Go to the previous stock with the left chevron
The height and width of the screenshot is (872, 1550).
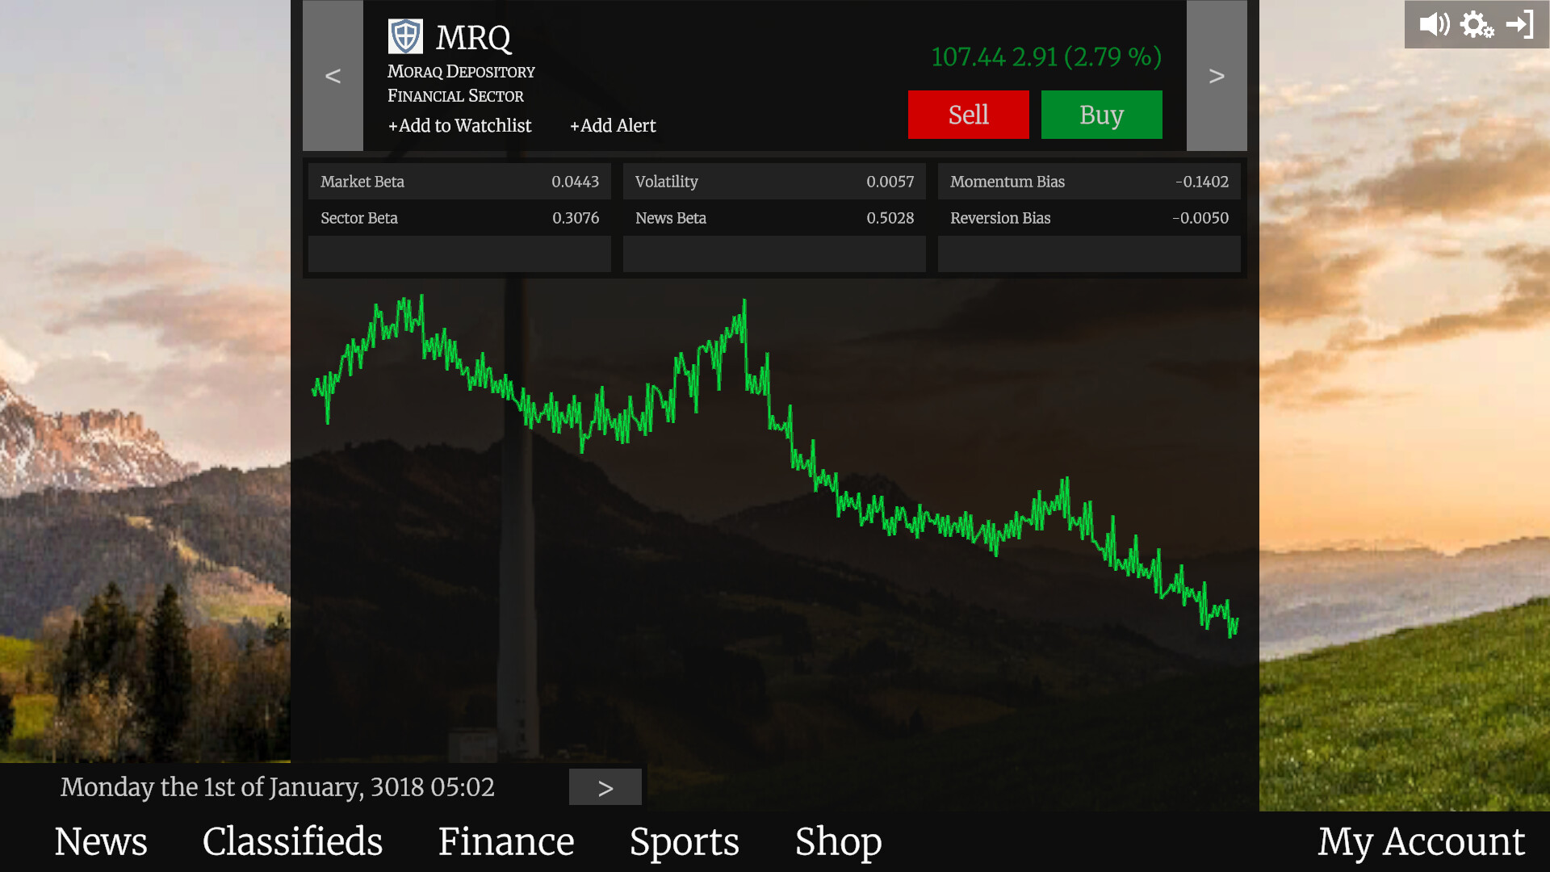point(333,76)
